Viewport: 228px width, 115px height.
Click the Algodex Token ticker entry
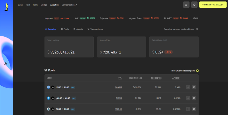tap(144, 19)
